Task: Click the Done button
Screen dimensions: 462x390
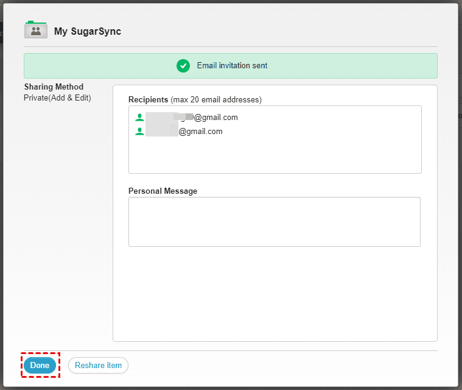Action: click(40, 365)
